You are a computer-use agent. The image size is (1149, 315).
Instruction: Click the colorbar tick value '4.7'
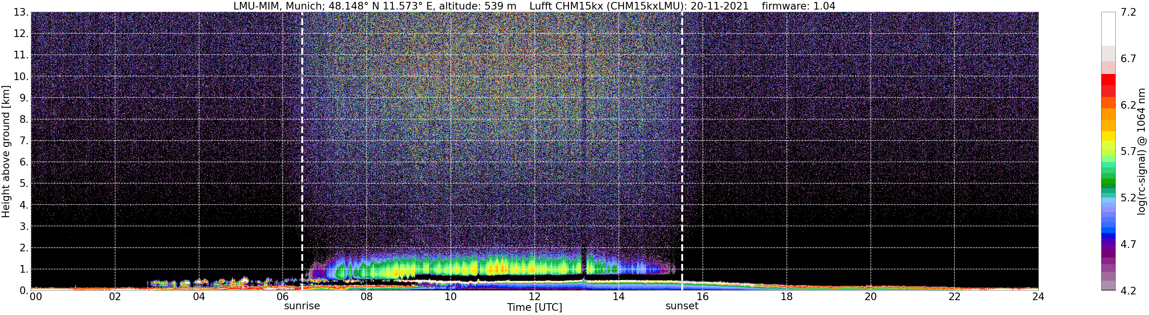point(1128,244)
